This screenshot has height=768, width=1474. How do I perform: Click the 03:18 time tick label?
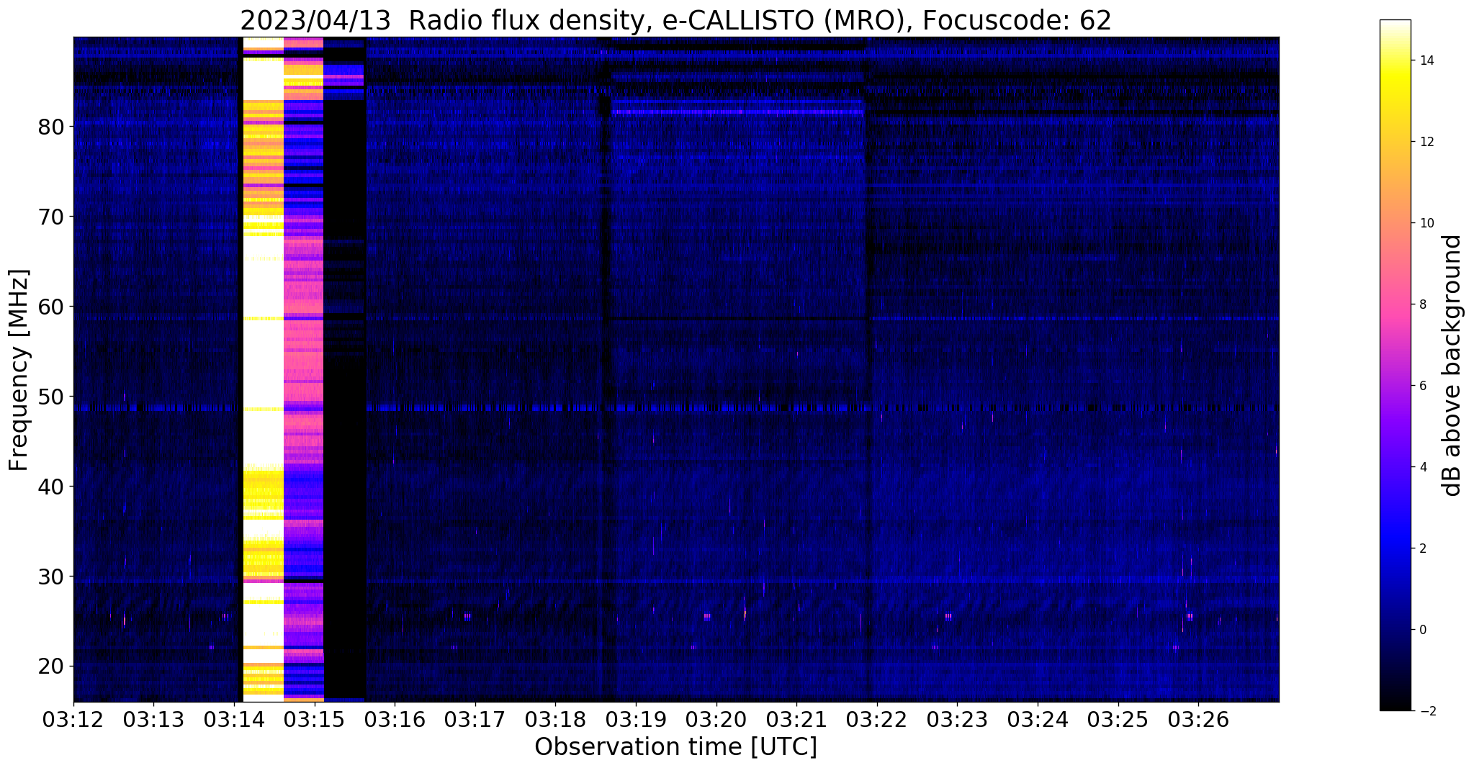pos(556,720)
